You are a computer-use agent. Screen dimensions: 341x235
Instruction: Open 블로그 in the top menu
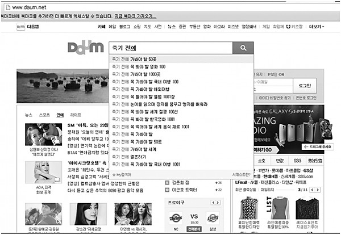tap(124, 27)
